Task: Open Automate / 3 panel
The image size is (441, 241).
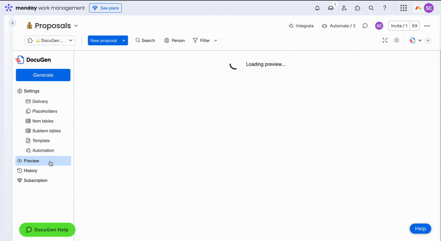Action: [x=338, y=26]
